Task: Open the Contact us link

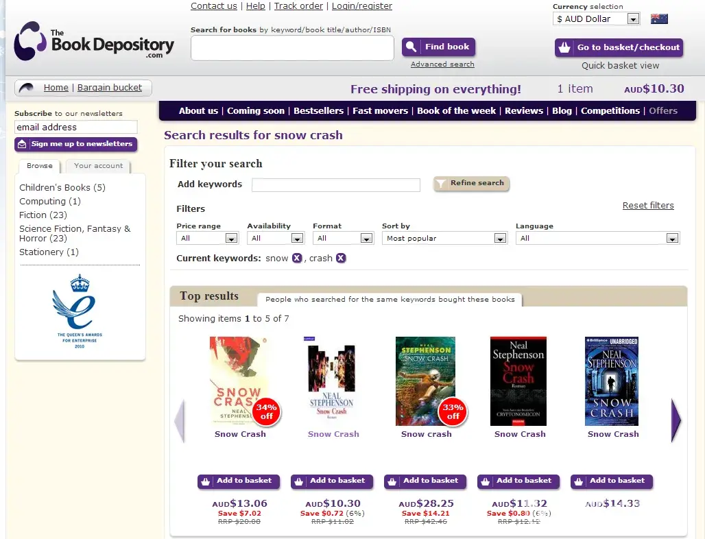Action: [213, 6]
